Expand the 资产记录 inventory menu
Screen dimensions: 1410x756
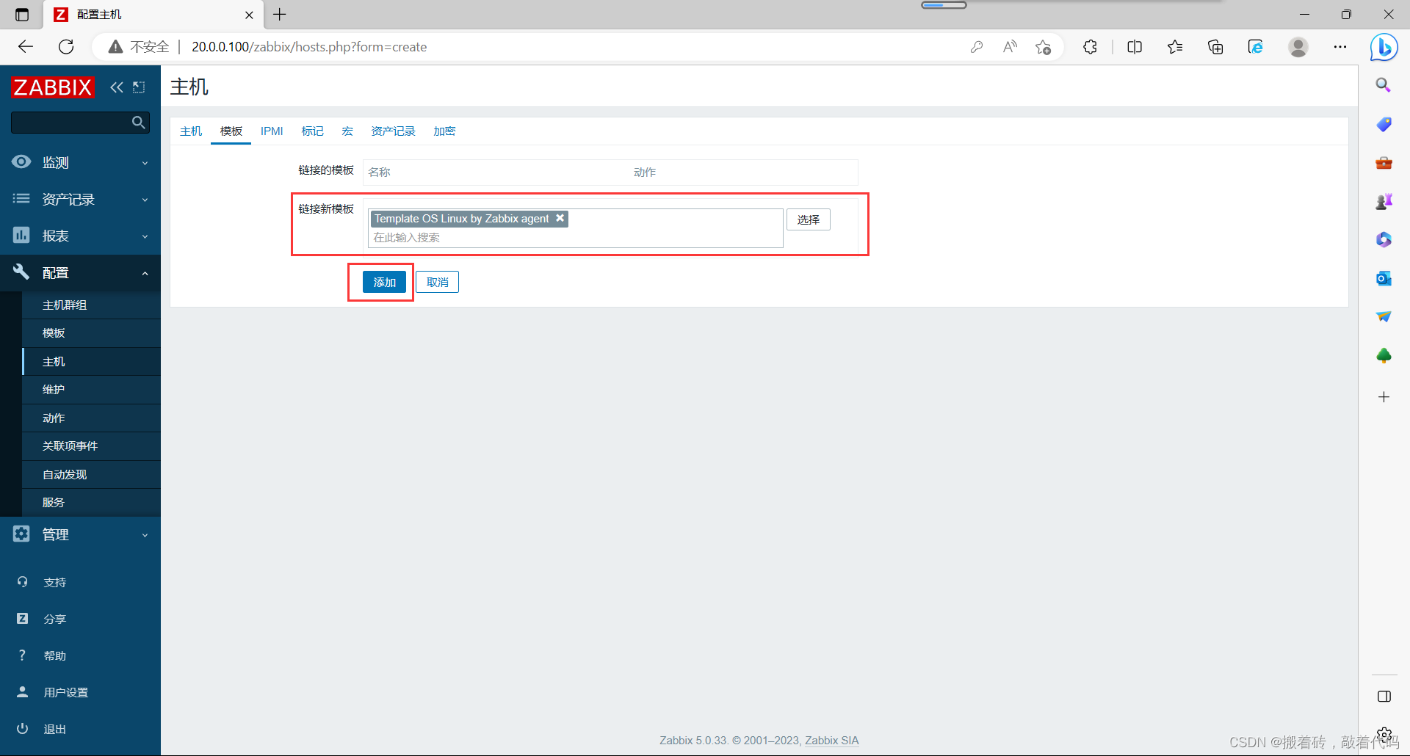click(80, 199)
